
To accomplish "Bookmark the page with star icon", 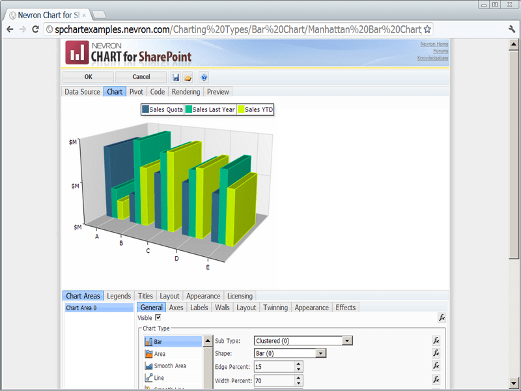I will (x=427, y=29).
